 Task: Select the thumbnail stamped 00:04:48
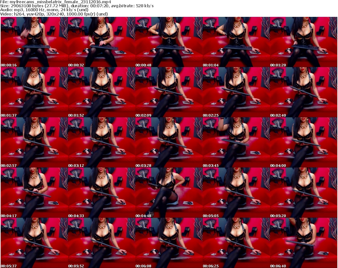point(169,193)
